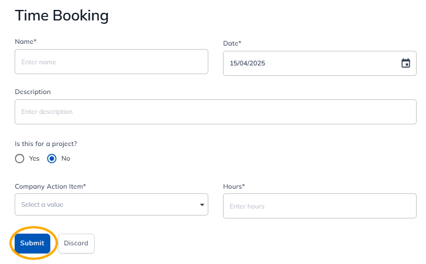Viewport: 426px width, 264px height.
Task: Select the Yes radio button
Action: click(x=20, y=158)
